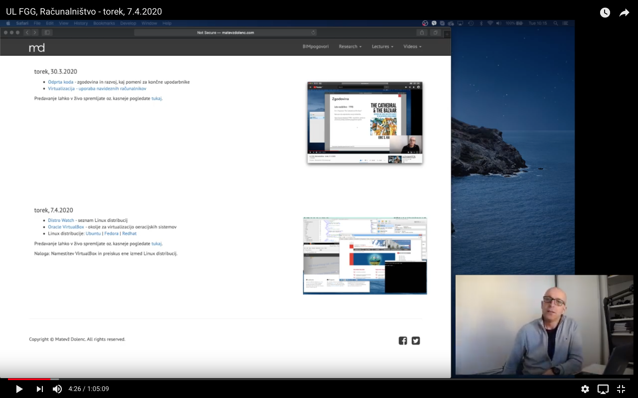Open the File menu

[37, 23]
